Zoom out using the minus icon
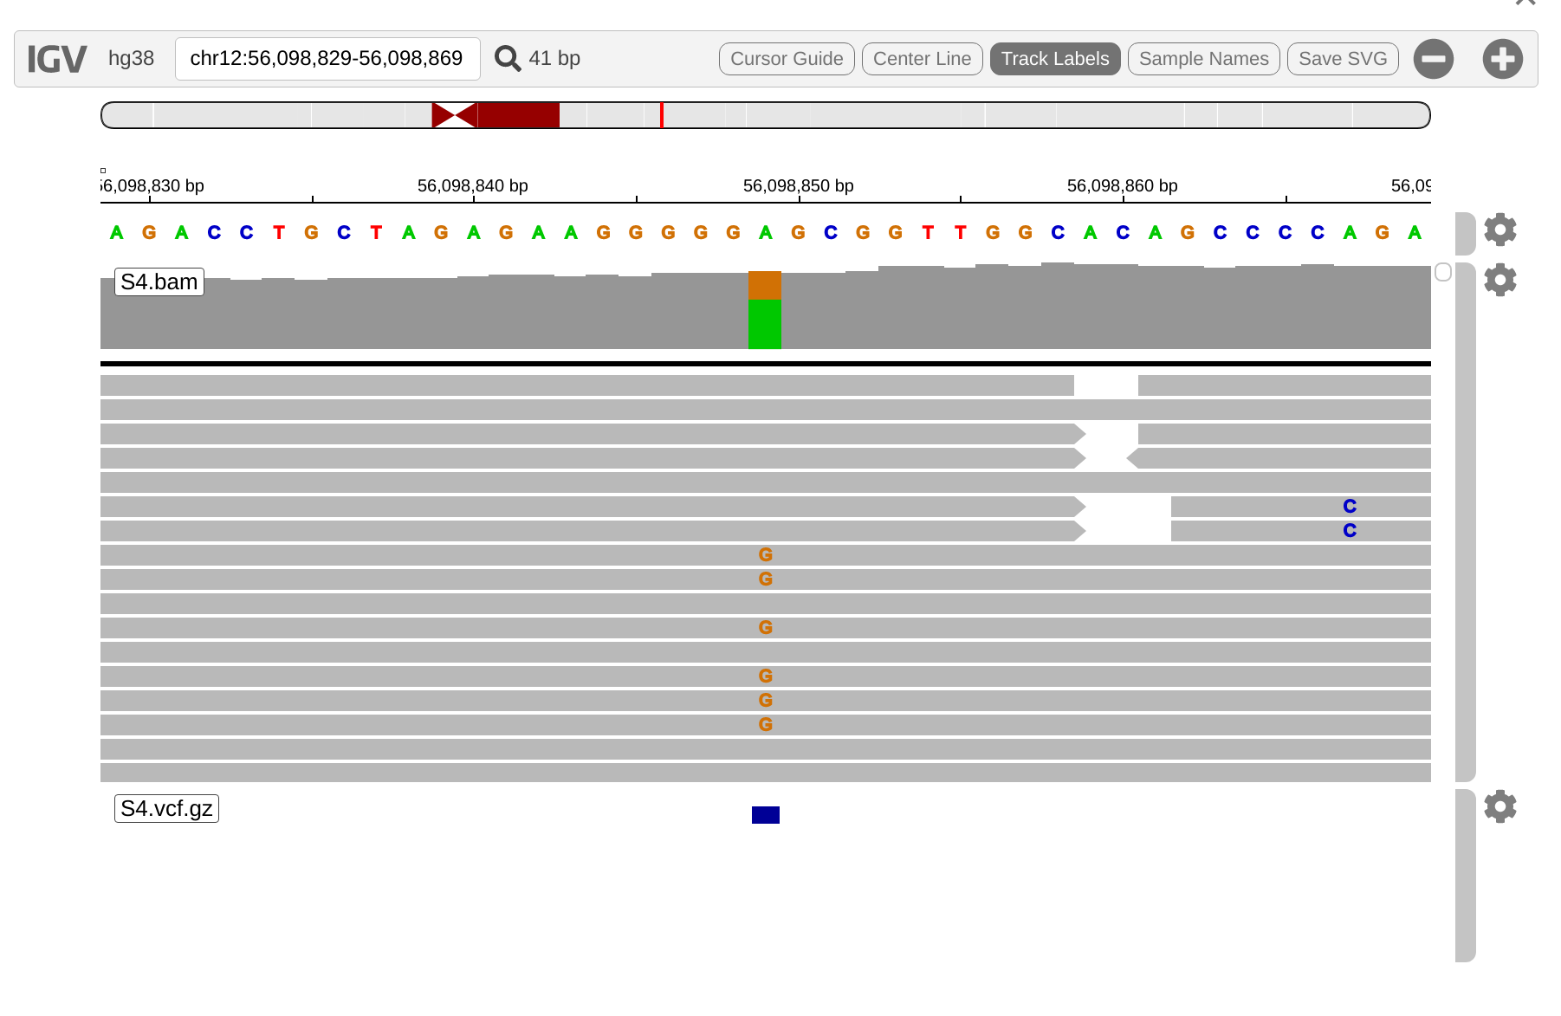This screenshot has width=1561, height=1016. point(1434,59)
